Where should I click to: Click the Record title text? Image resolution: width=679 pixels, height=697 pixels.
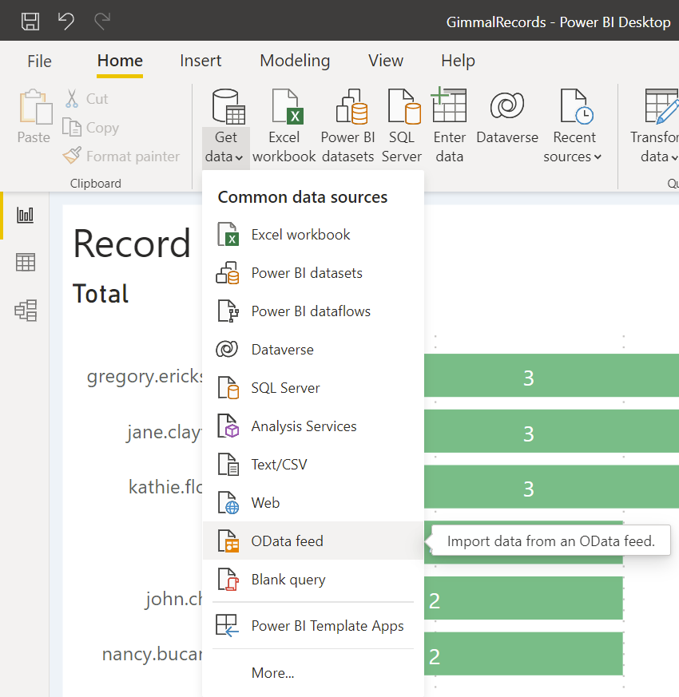point(132,244)
